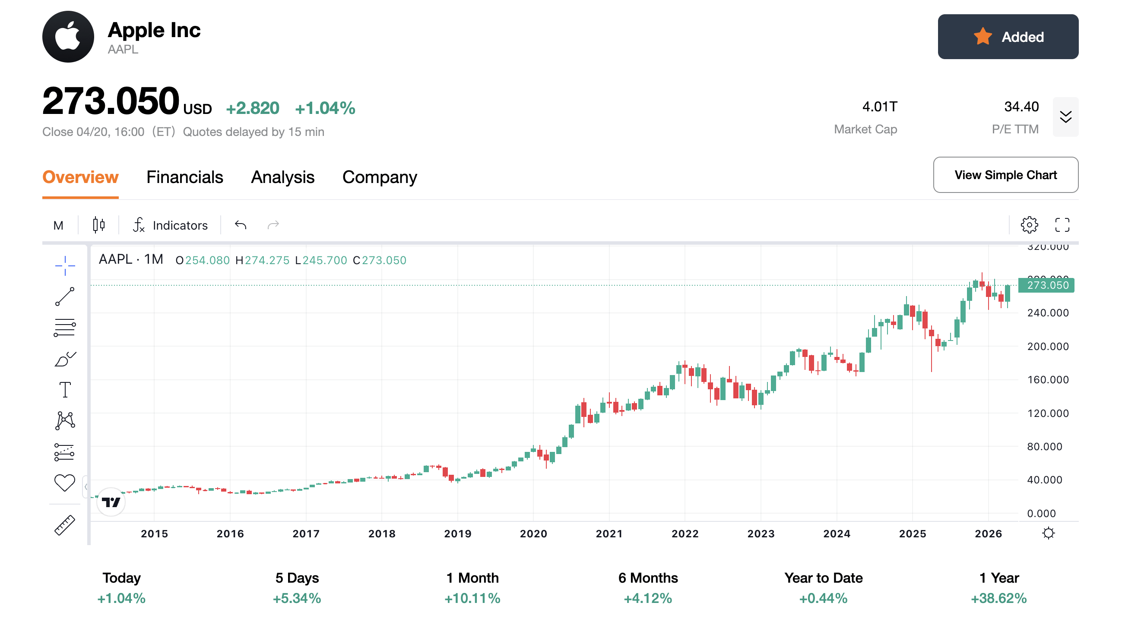Image resolution: width=1122 pixels, height=631 pixels.
Task: Open the prediction and measurement tools
Action: pos(65,452)
